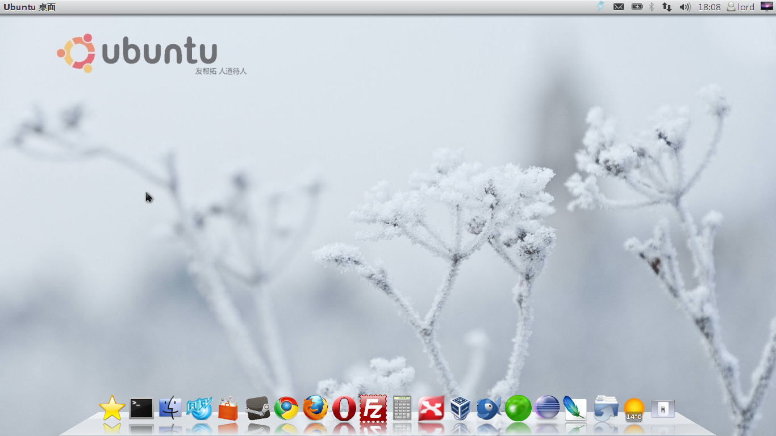The image size is (776, 436).
Task: Click the 18:08 clock in panel
Action: point(709,7)
